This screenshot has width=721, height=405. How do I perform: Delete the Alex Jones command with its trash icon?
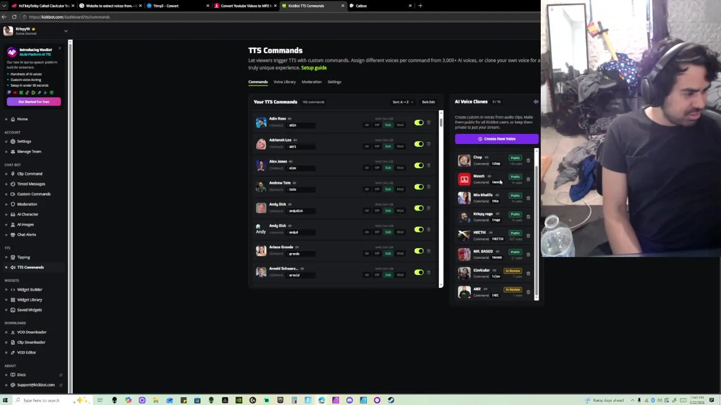[429, 165]
